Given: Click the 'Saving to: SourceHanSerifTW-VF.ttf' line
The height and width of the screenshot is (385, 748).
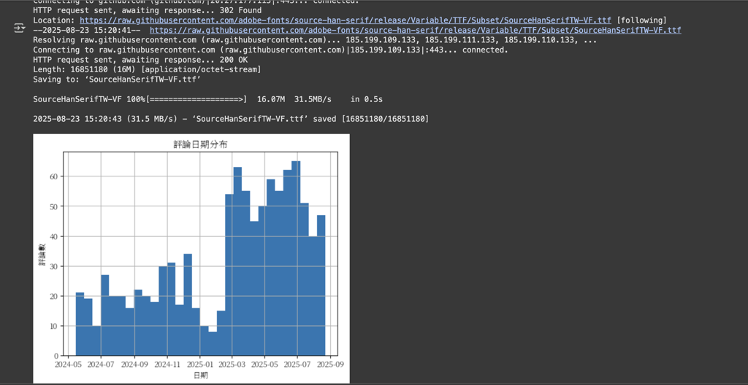Looking at the screenshot, I should coord(117,80).
